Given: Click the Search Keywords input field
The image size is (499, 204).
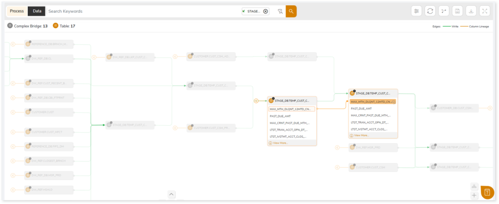Looking at the screenshot, I should (x=141, y=11).
